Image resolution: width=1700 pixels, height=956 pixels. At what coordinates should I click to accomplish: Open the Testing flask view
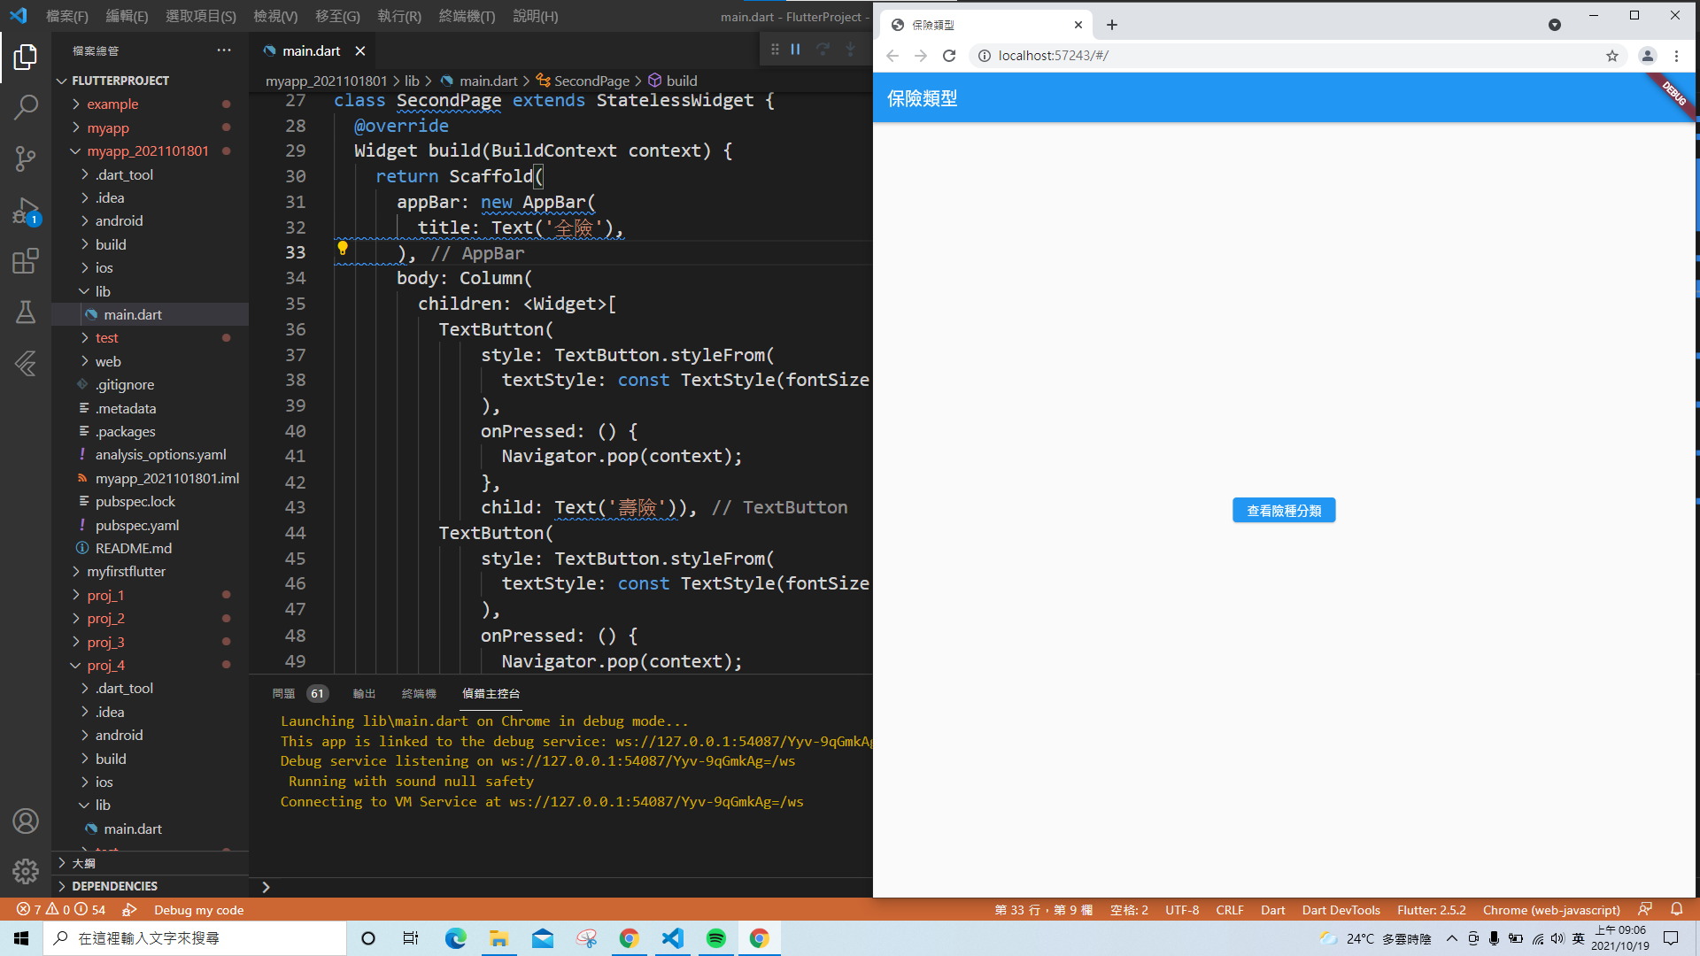(x=26, y=312)
